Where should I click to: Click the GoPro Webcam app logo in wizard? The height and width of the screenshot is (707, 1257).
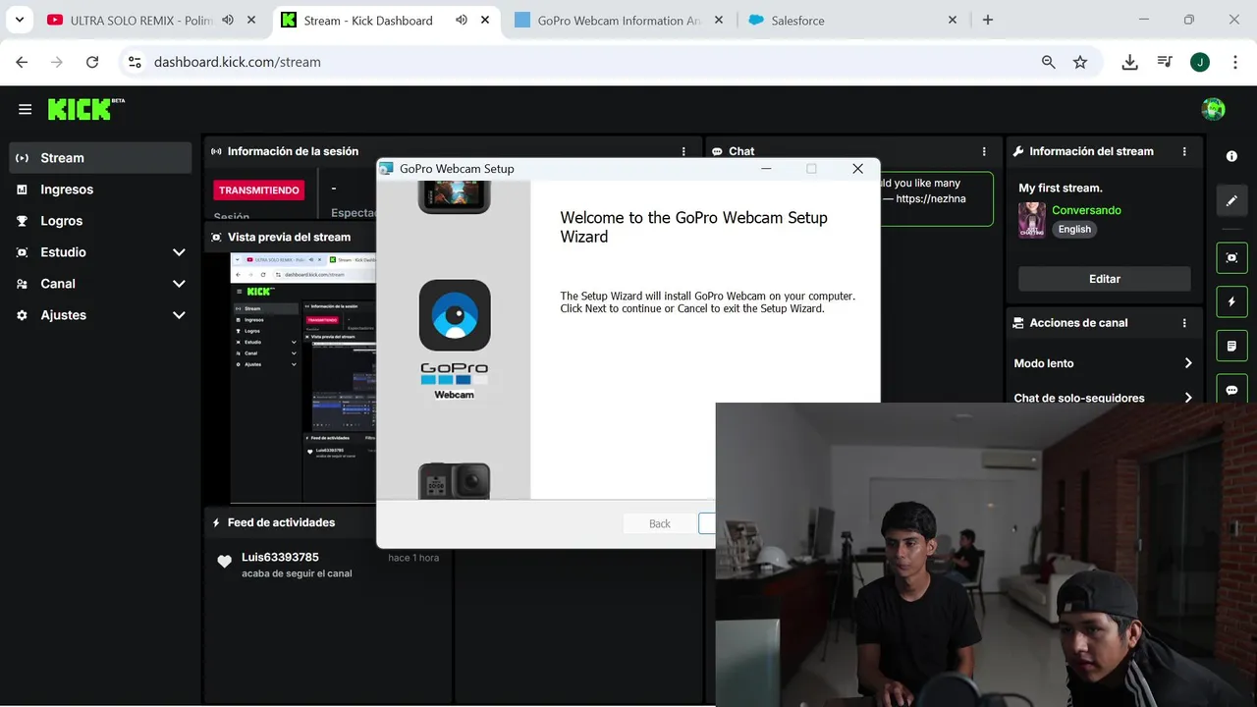click(x=455, y=315)
